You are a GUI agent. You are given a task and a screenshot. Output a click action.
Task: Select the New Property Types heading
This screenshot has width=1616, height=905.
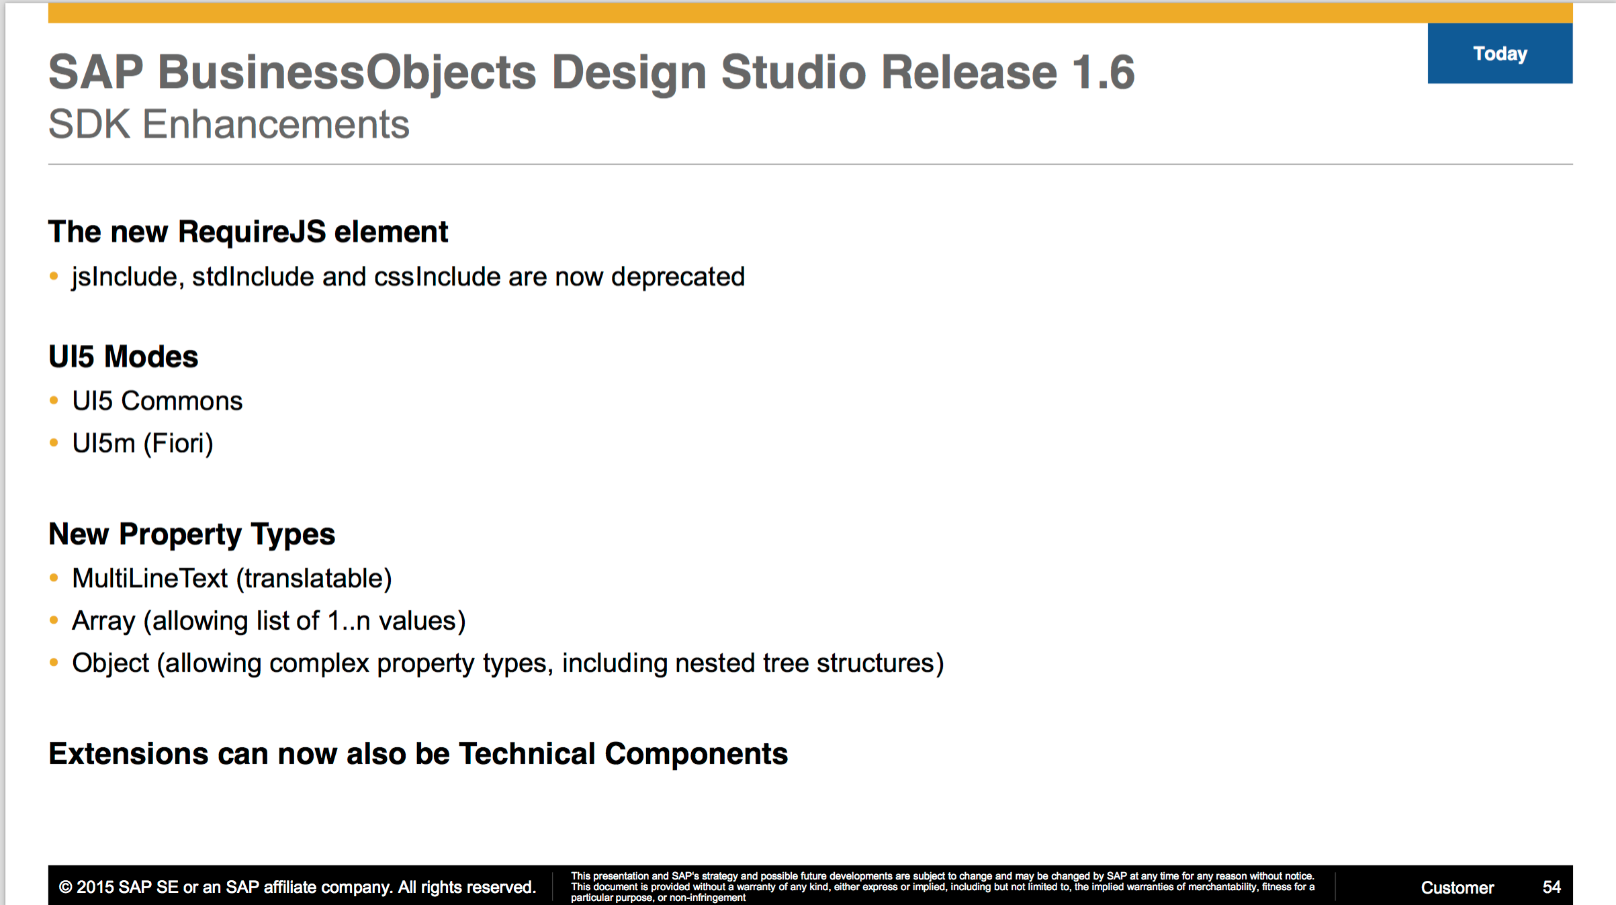point(191,534)
